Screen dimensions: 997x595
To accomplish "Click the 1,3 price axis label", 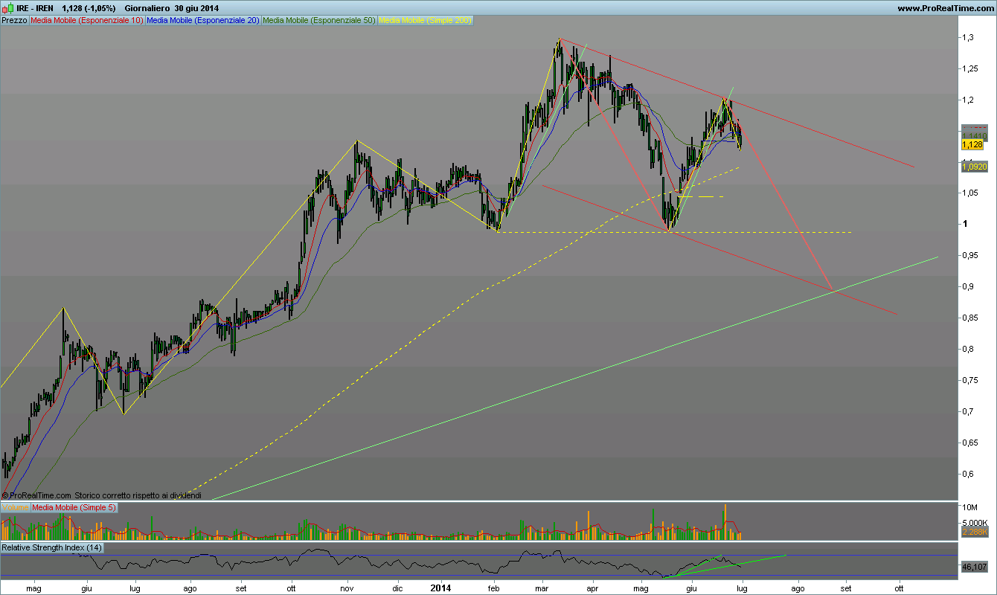I will [967, 37].
